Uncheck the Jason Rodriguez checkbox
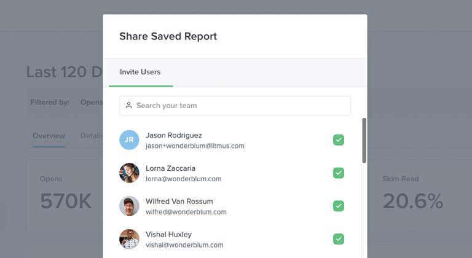Screen dimensions: 472x258 tap(339, 140)
